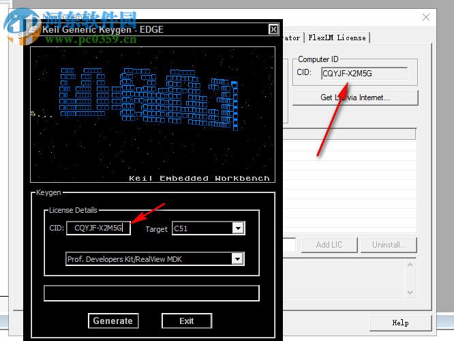Image resolution: width=454 pixels, height=341 pixels.
Task: Click scroll down arrow in license text box
Action: 410,292
